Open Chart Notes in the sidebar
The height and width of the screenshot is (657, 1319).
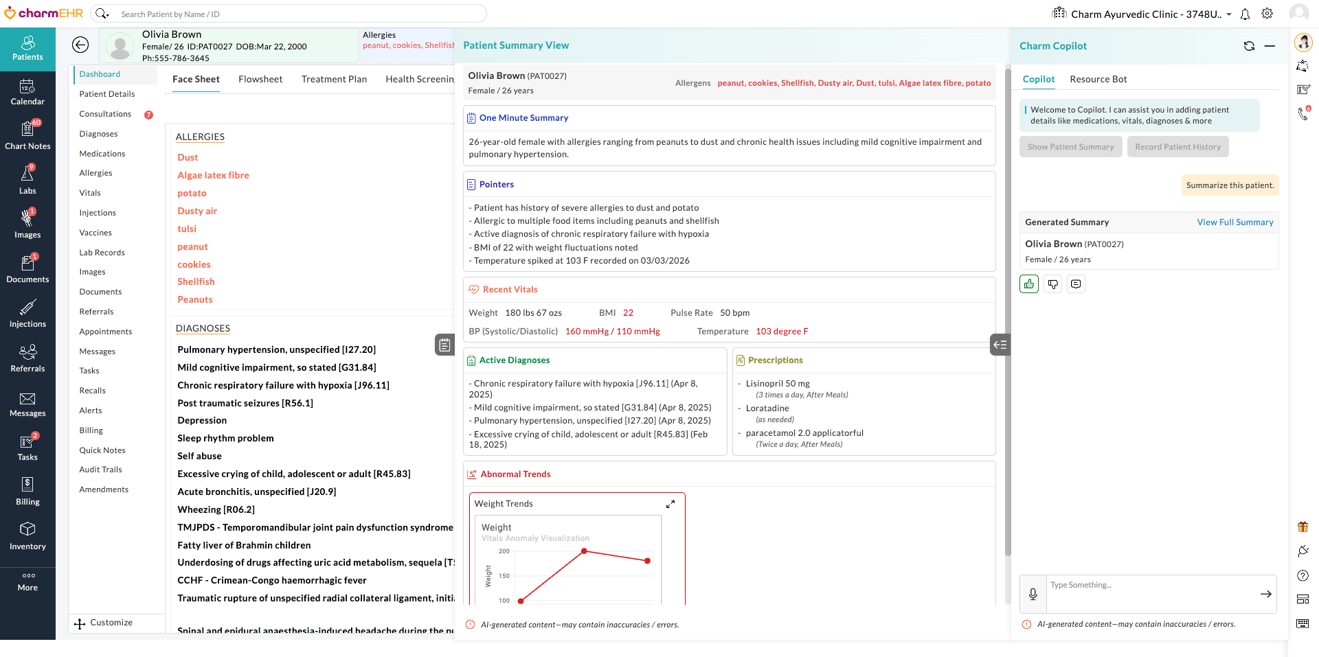point(27,137)
